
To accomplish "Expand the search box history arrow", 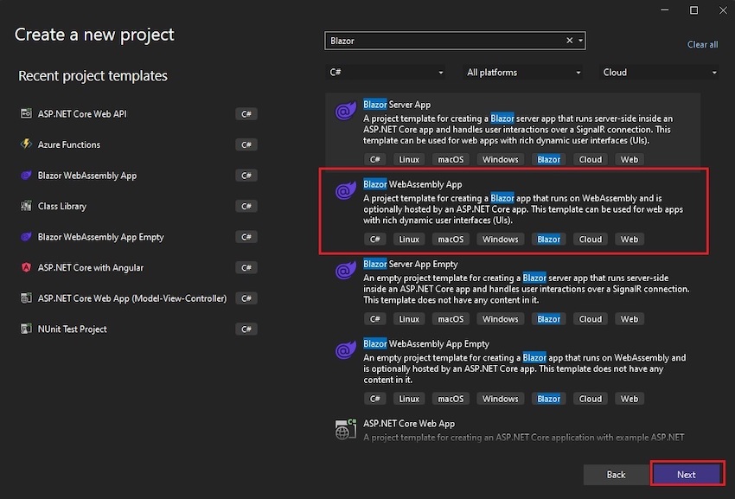I will (x=580, y=41).
